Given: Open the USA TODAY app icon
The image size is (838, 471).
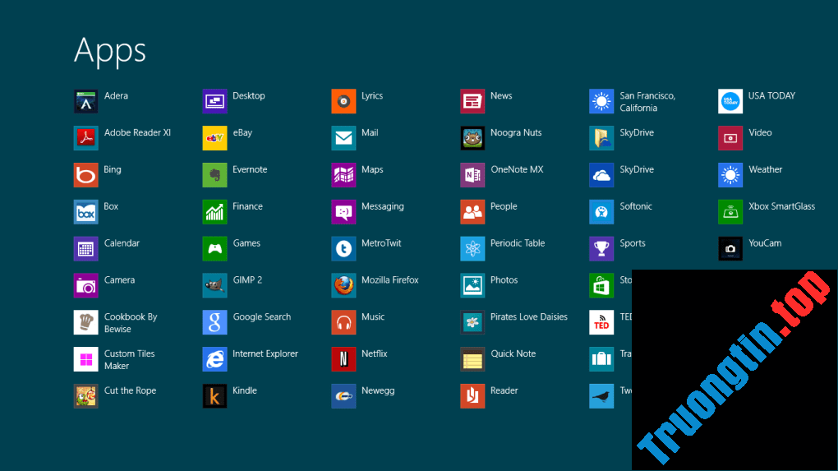Looking at the screenshot, I should click(x=730, y=101).
